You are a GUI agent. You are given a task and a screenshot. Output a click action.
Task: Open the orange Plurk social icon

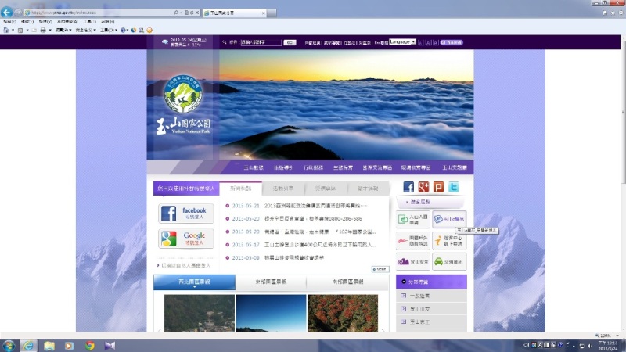438,187
